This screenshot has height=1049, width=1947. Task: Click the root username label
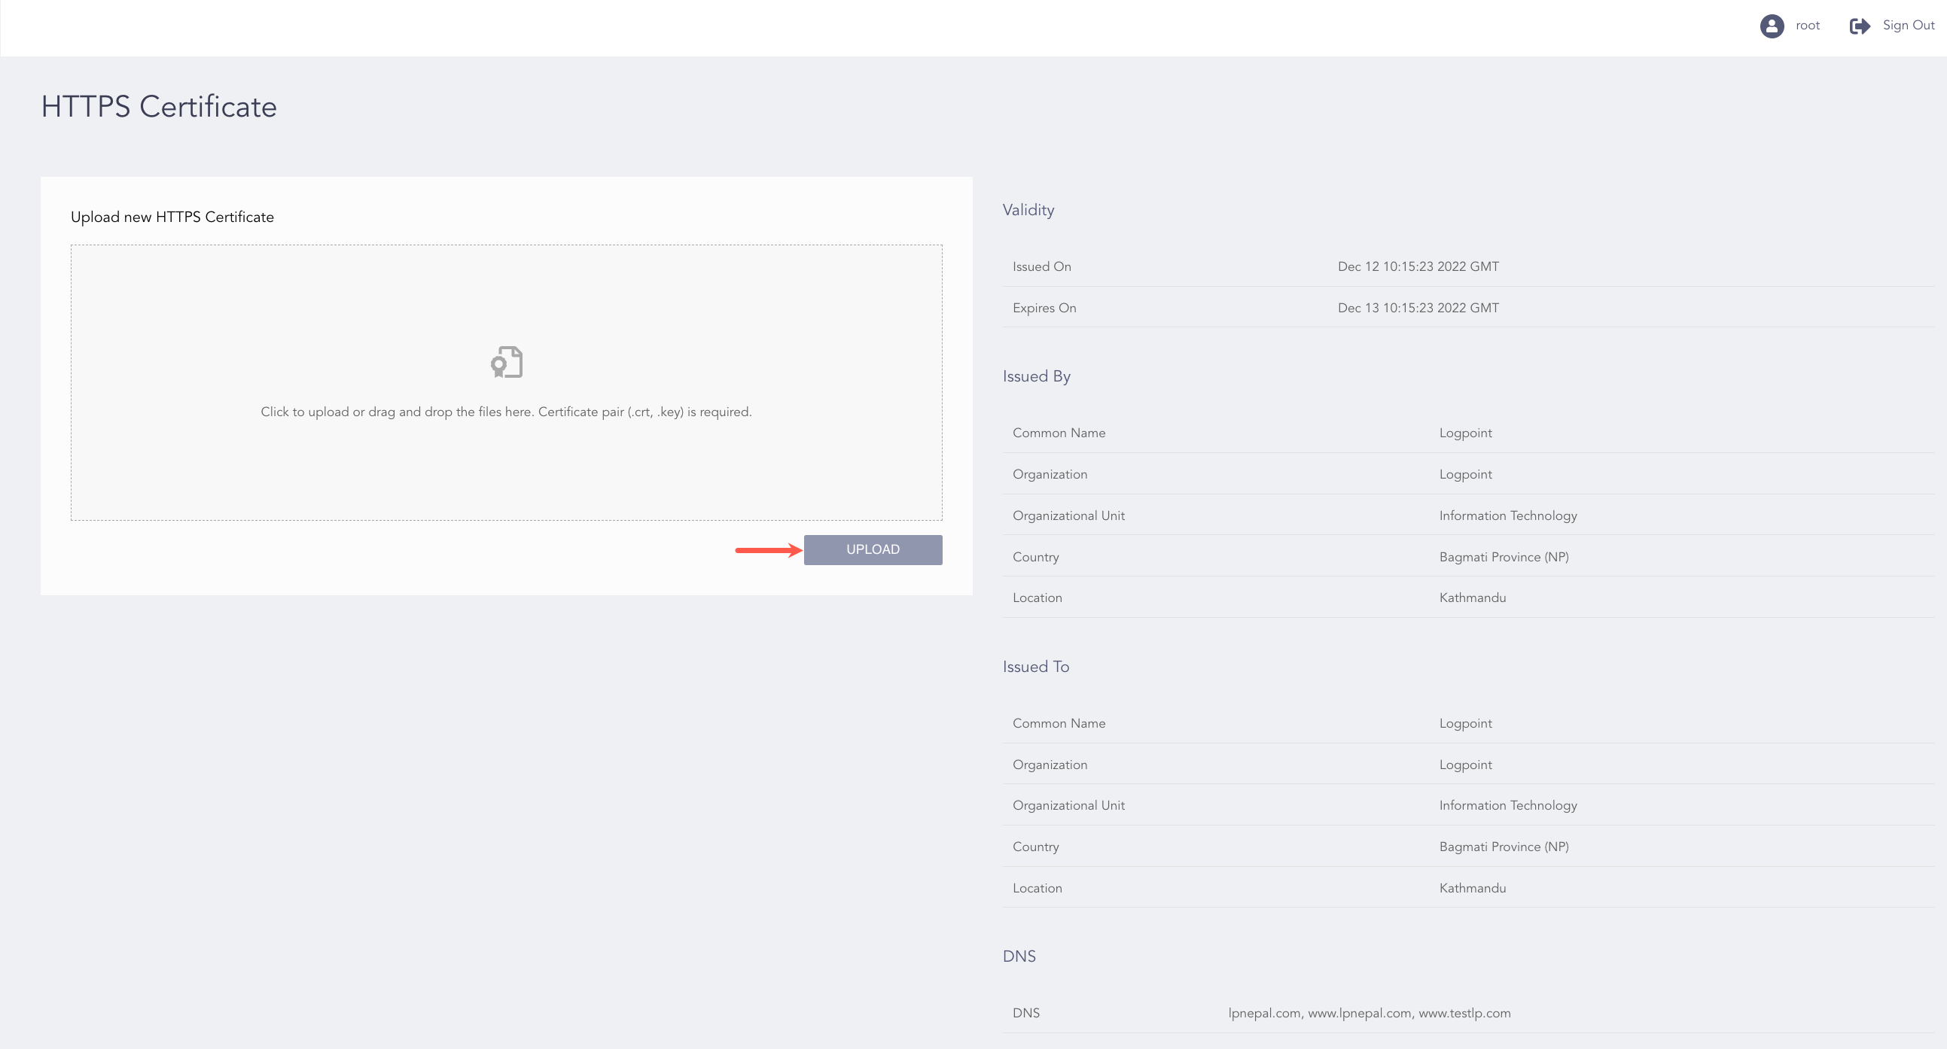1807,25
